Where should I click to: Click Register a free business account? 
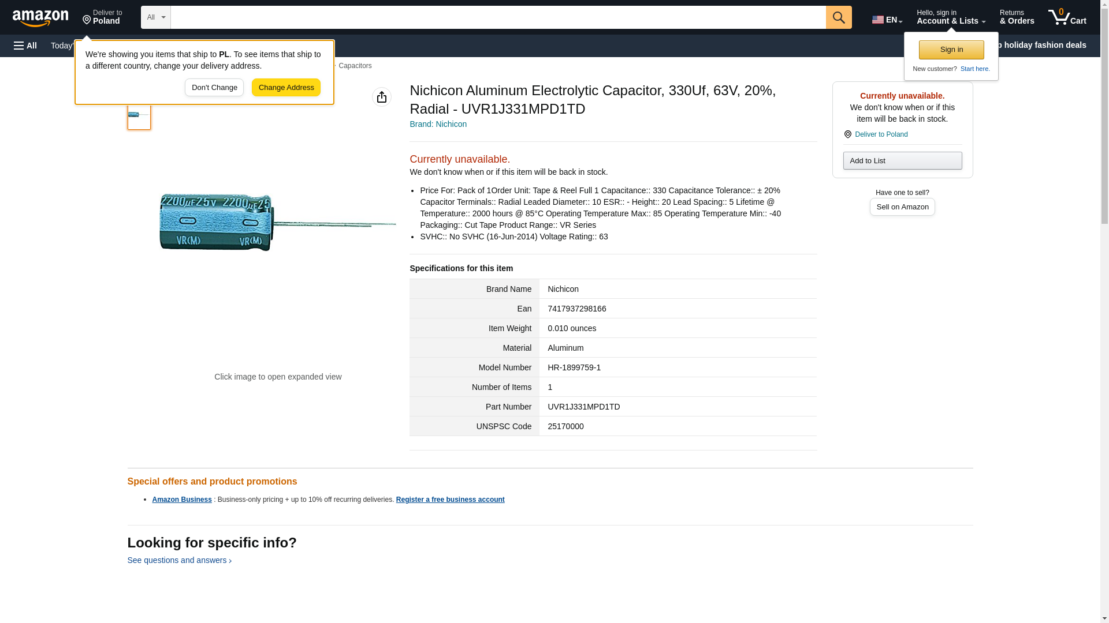450,500
